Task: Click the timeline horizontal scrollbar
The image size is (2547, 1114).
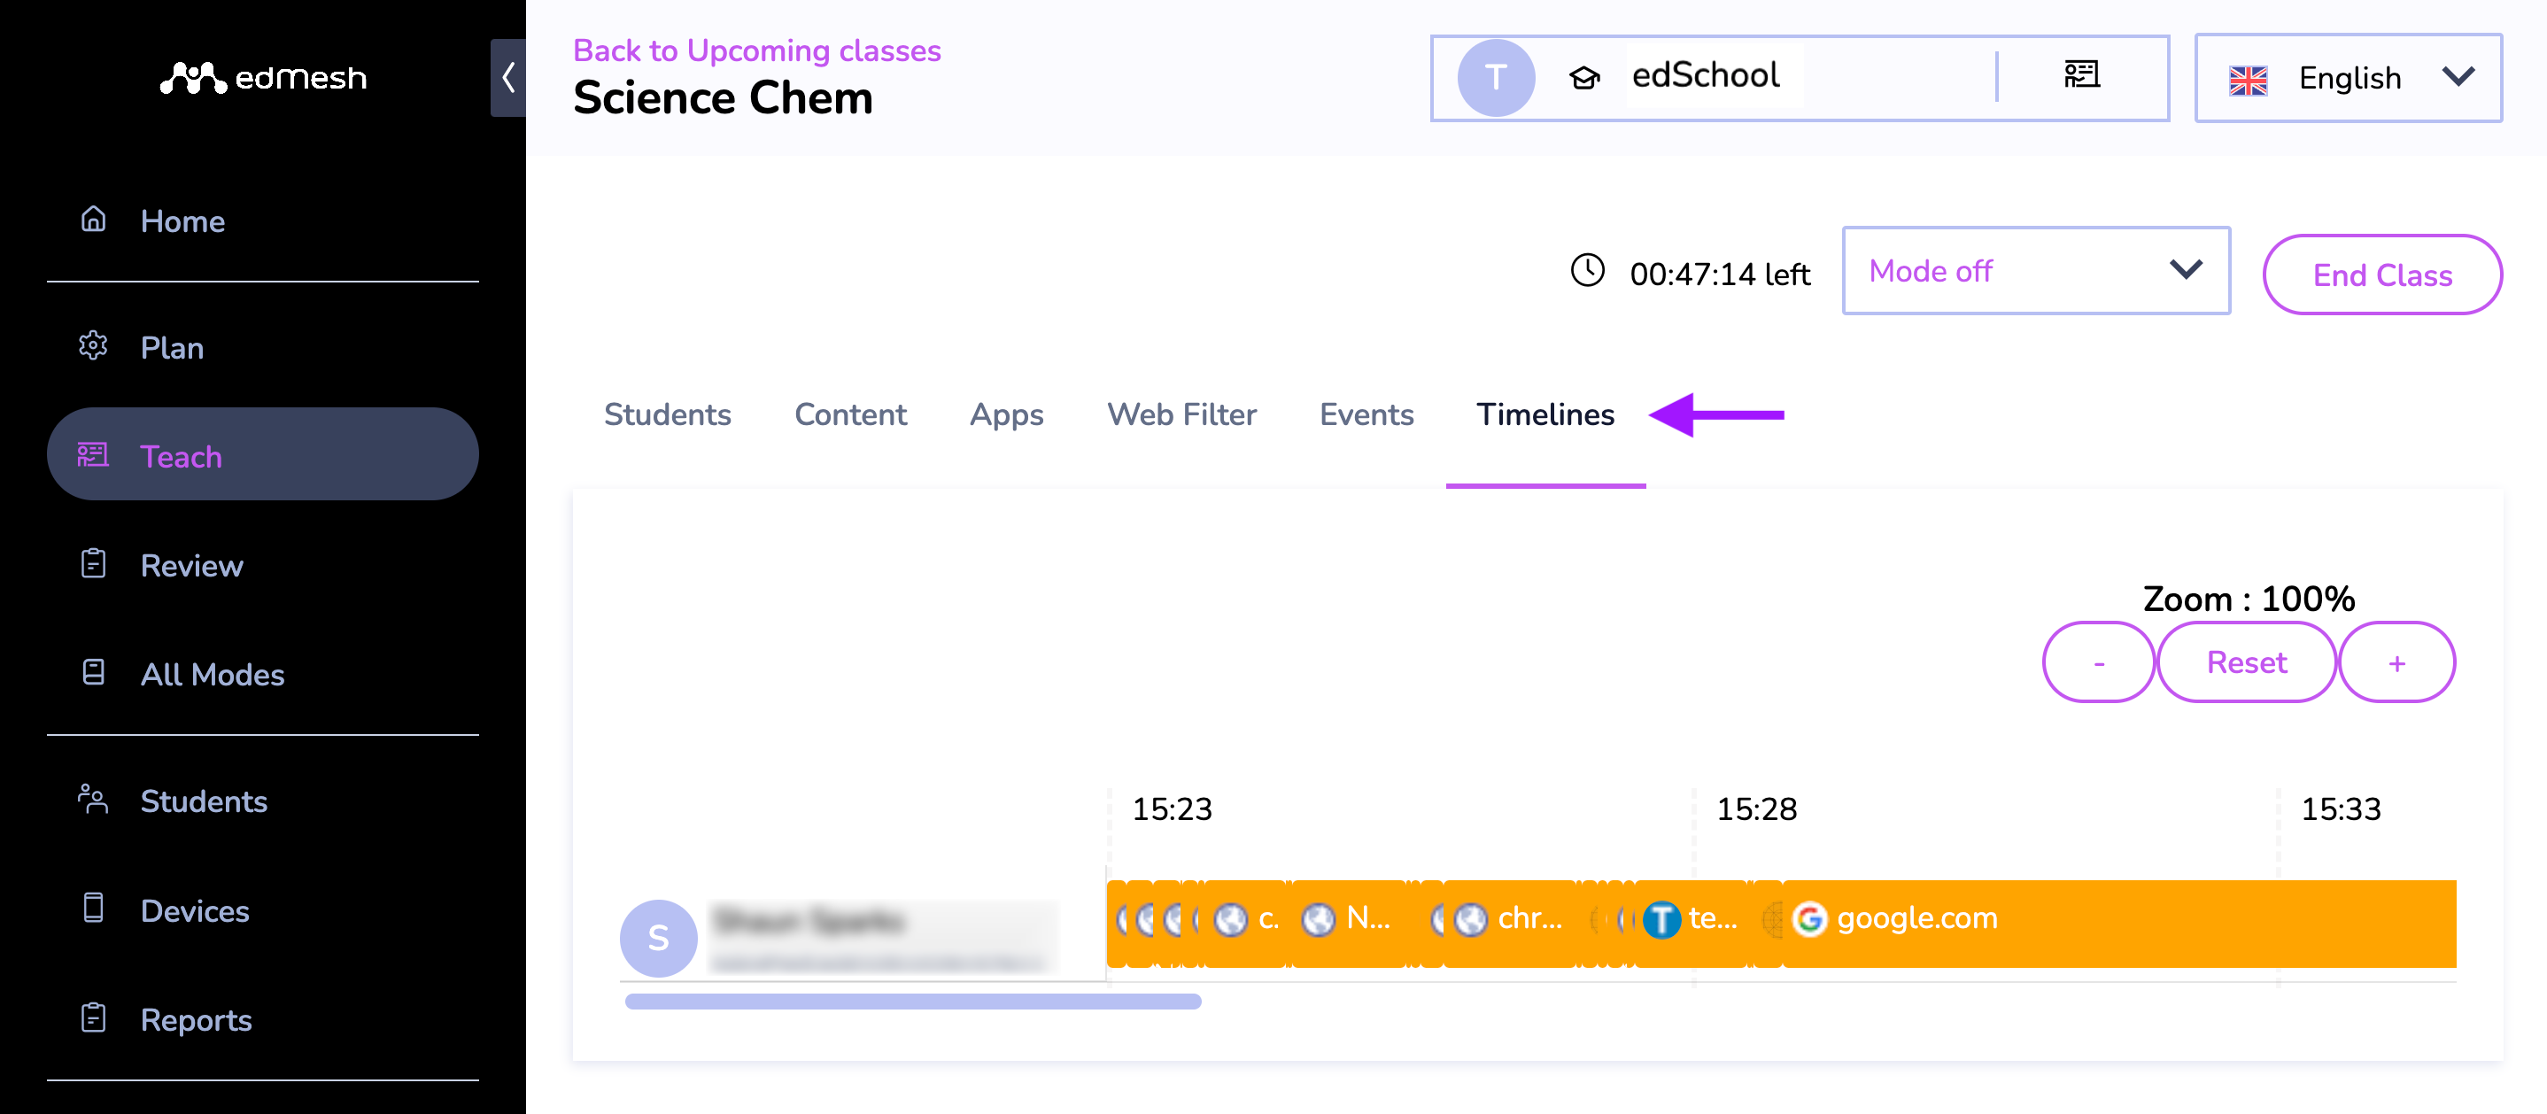Action: coord(912,1002)
